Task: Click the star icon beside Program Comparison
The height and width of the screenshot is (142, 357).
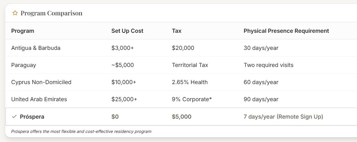Action: (15, 13)
